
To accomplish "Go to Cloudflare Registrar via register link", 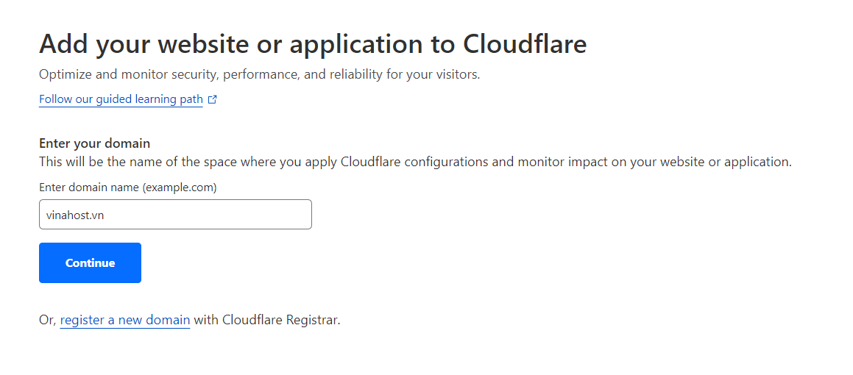I will [125, 320].
